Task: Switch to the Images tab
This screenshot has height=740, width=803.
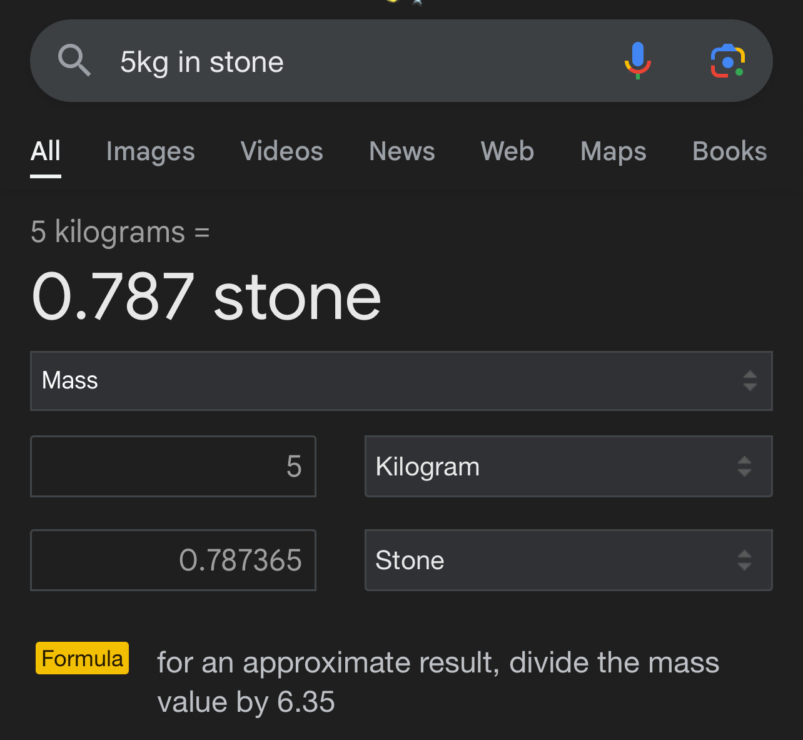Action: click(151, 151)
